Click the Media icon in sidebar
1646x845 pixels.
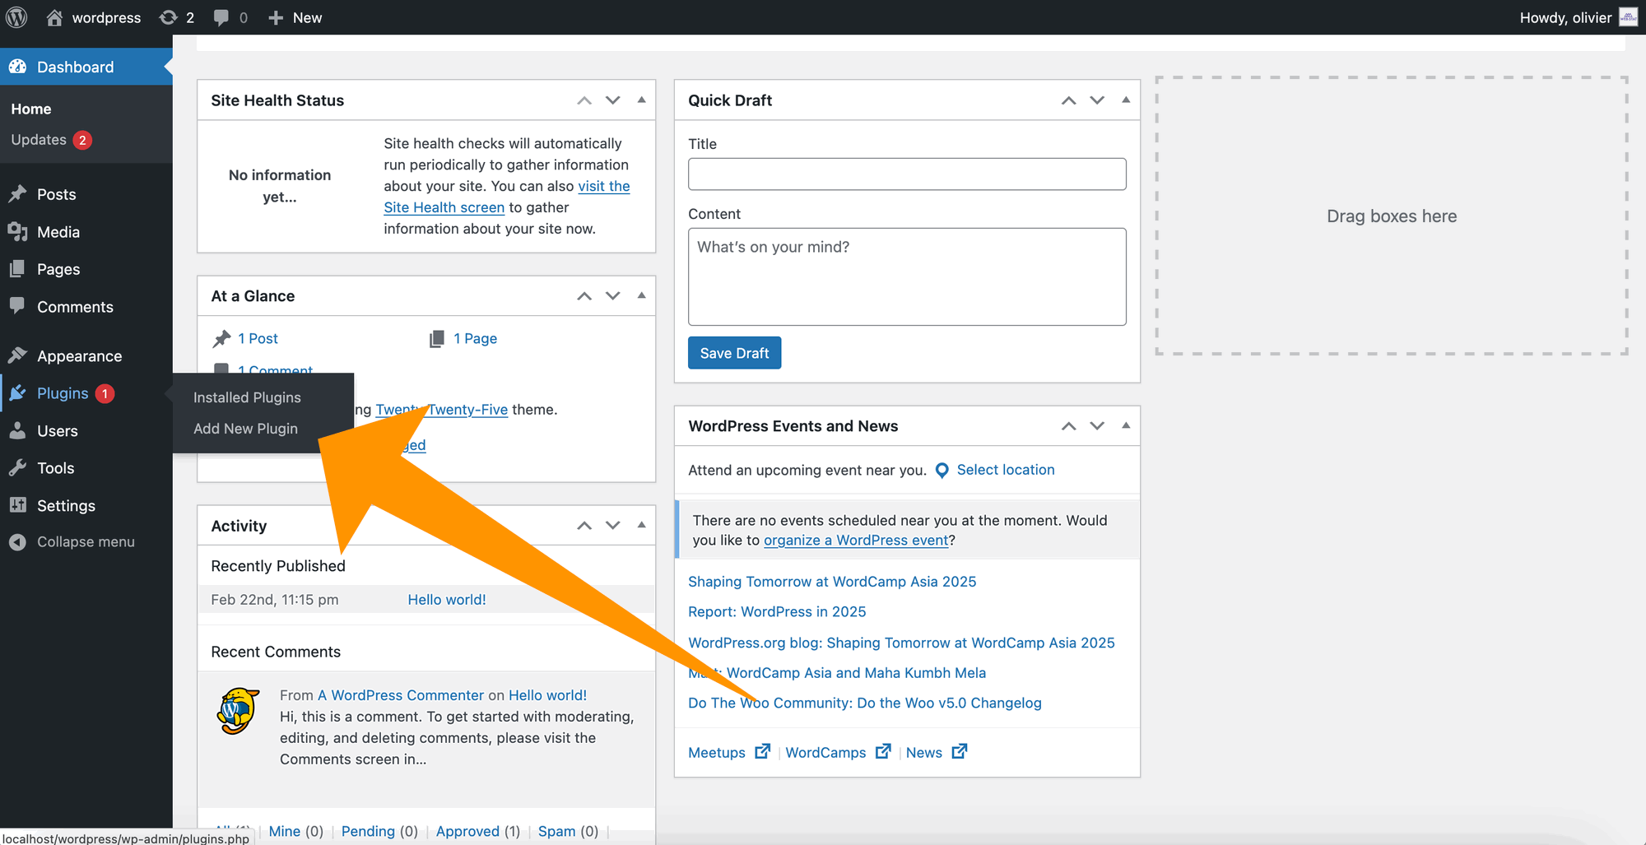(17, 232)
